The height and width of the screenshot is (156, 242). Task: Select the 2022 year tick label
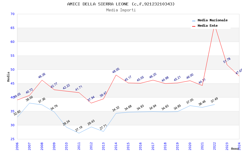tap(215, 146)
